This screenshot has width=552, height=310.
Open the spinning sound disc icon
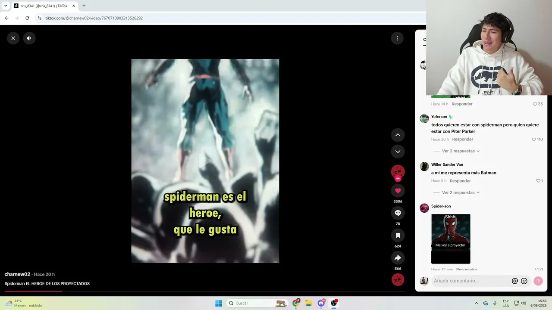point(398,279)
